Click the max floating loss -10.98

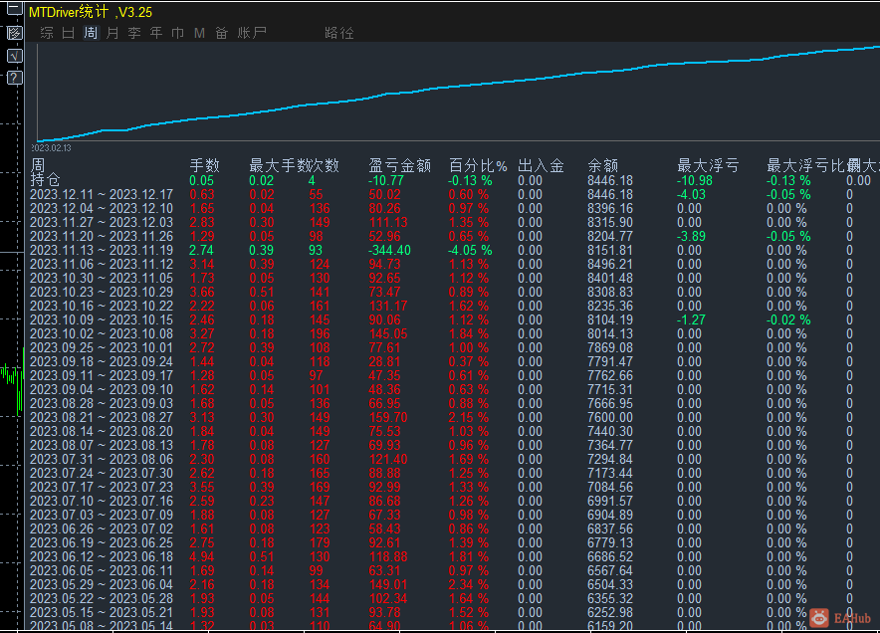695,181
